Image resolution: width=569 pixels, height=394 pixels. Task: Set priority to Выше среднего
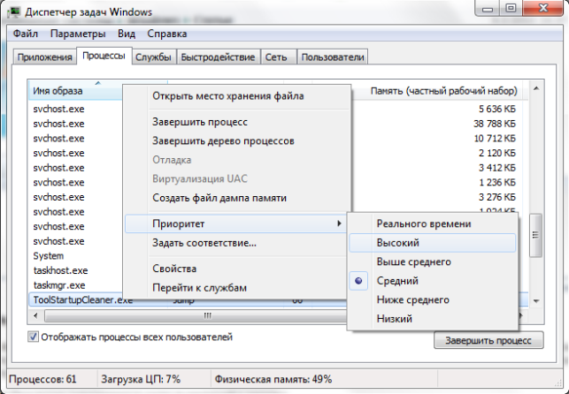432,261
